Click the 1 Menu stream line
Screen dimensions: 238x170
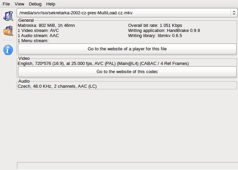click(33, 41)
